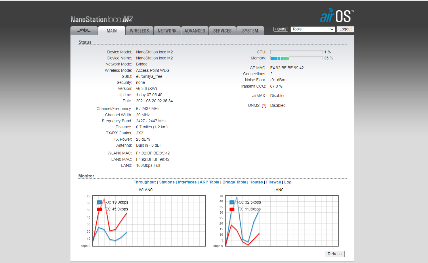Click the UNMS badge icon
This screenshot has height=263, width=428.
(x=280, y=29)
